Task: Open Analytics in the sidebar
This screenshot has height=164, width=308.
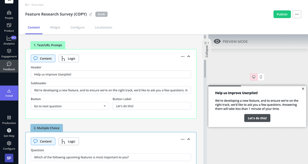Action: [9, 40]
